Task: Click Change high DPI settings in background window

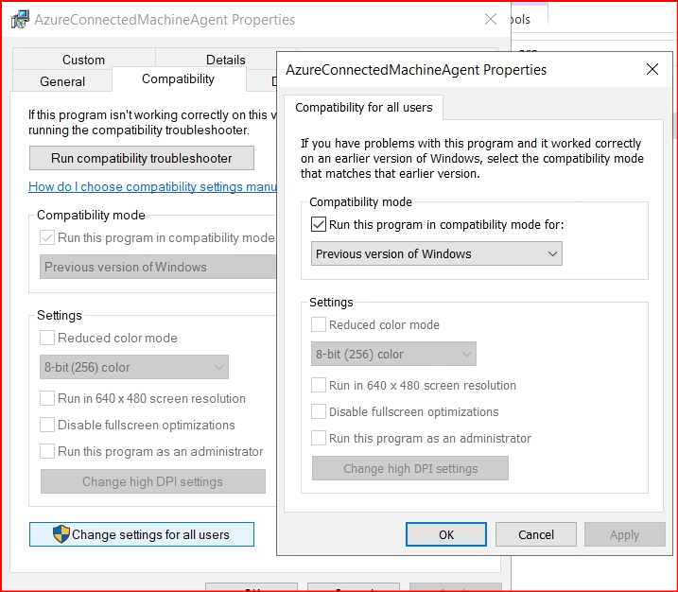Action: (152, 481)
